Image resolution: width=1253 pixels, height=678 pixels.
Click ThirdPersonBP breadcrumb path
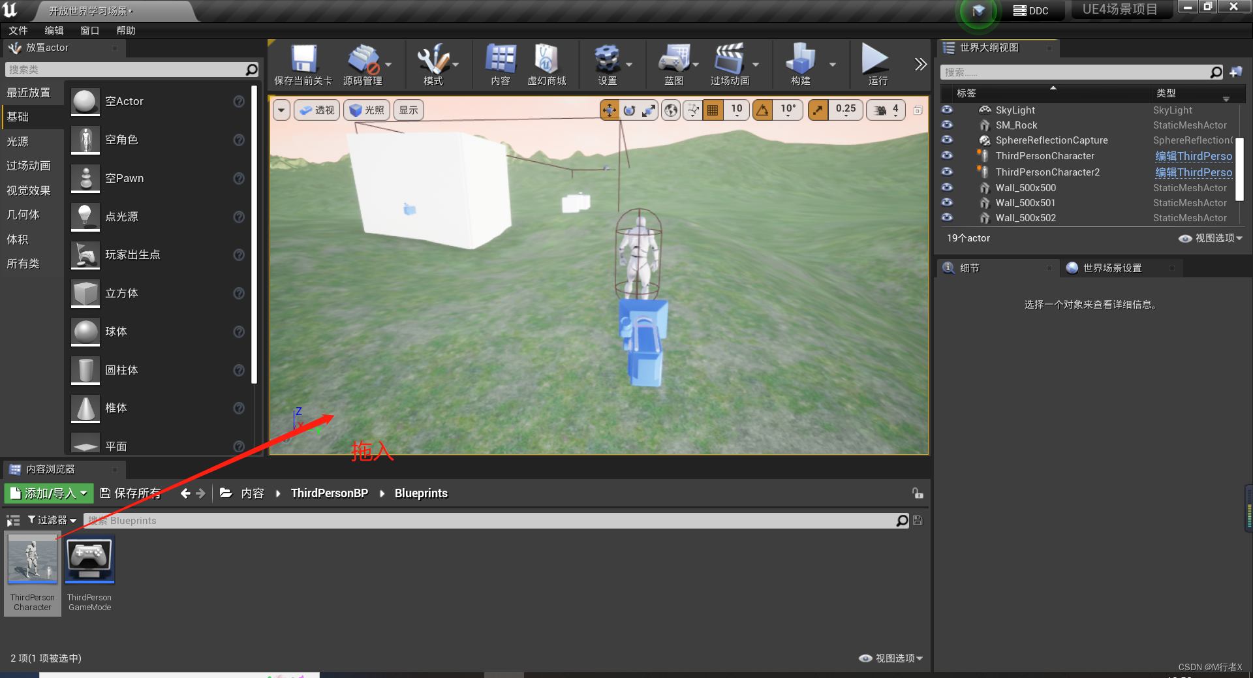(330, 493)
